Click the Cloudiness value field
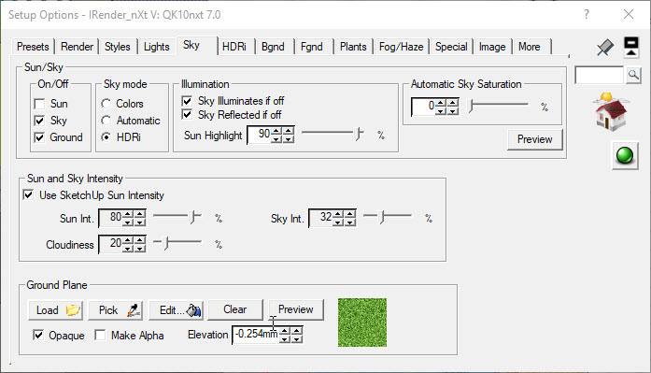 pos(111,243)
